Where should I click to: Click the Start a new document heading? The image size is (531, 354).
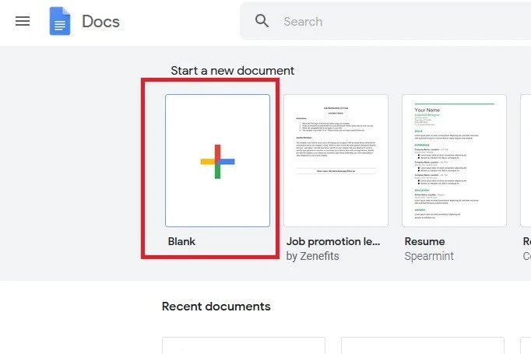(232, 70)
